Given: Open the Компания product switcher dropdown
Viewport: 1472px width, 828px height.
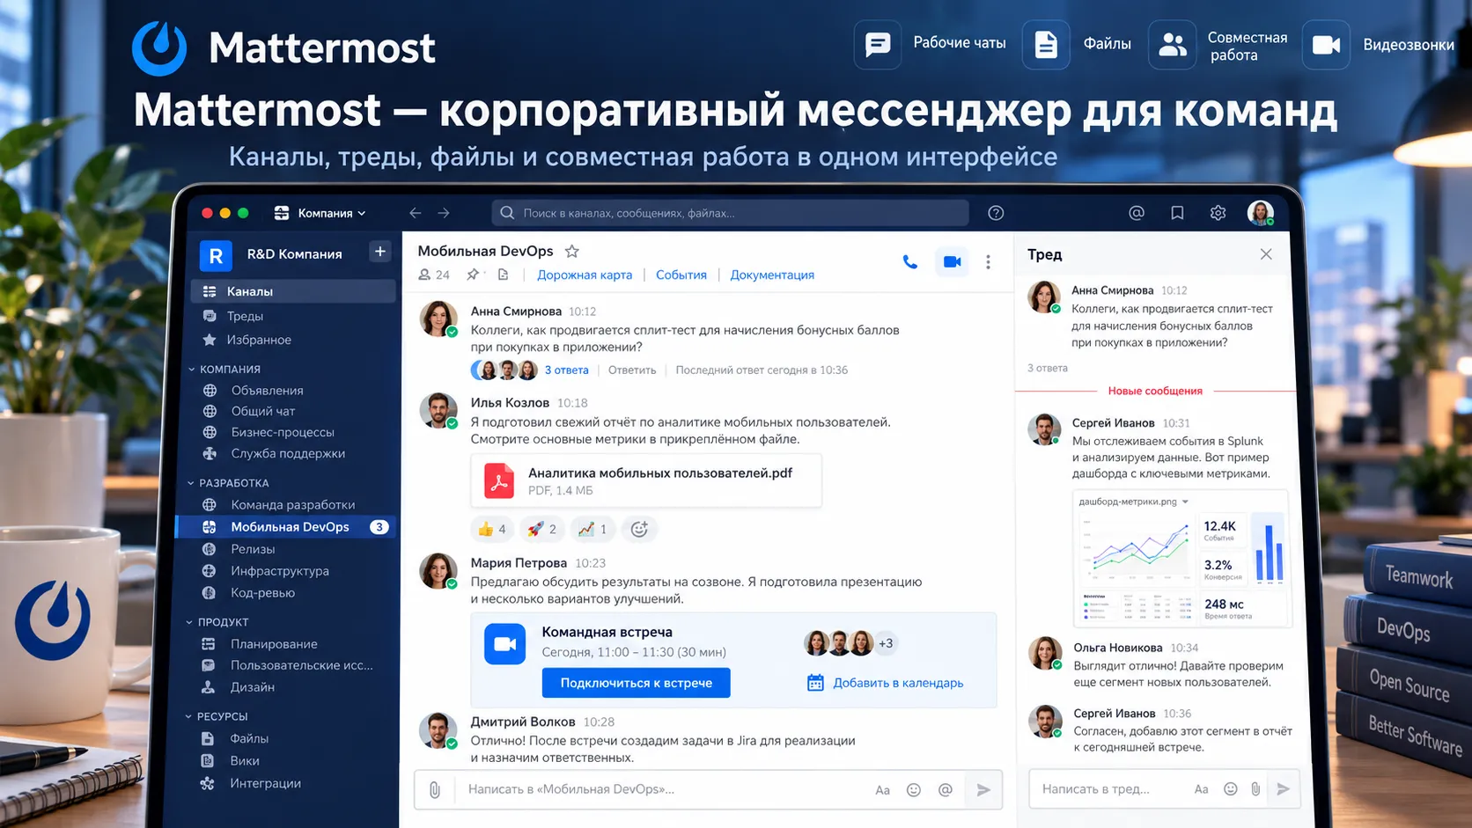Looking at the screenshot, I should (320, 213).
